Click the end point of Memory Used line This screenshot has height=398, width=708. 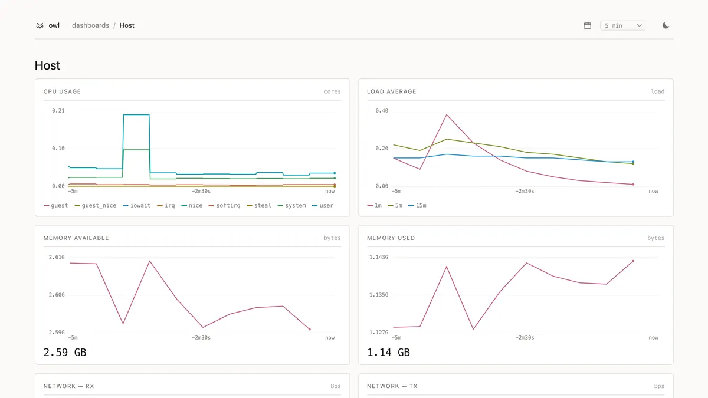pos(633,261)
